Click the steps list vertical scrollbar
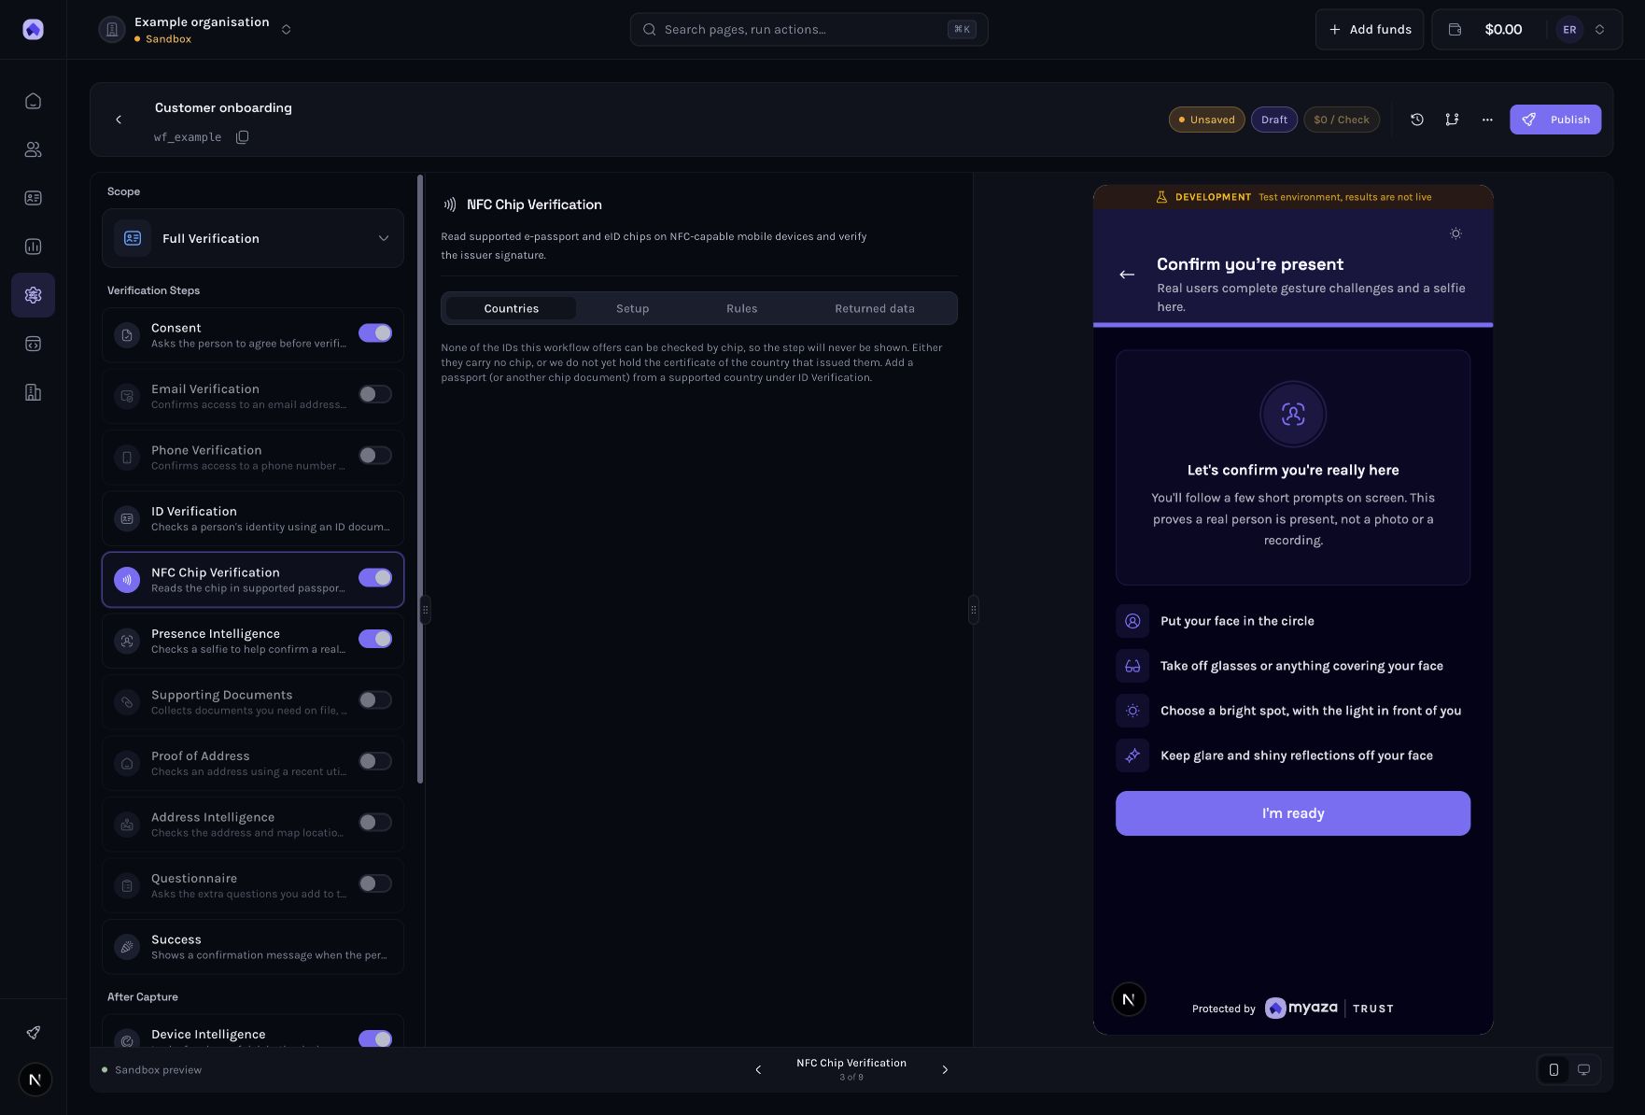 point(420,479)
